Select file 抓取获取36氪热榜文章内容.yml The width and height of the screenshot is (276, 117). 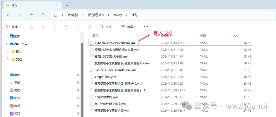click(170, 43)
